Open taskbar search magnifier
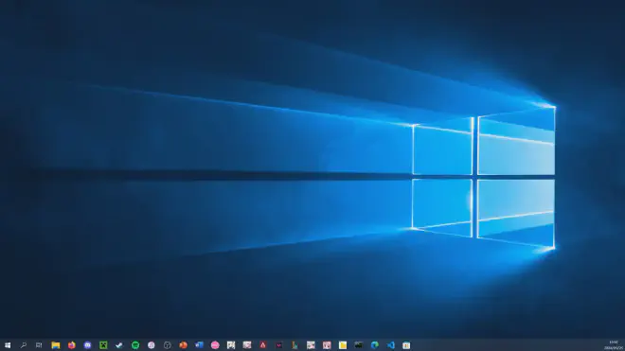 [24, 345]
